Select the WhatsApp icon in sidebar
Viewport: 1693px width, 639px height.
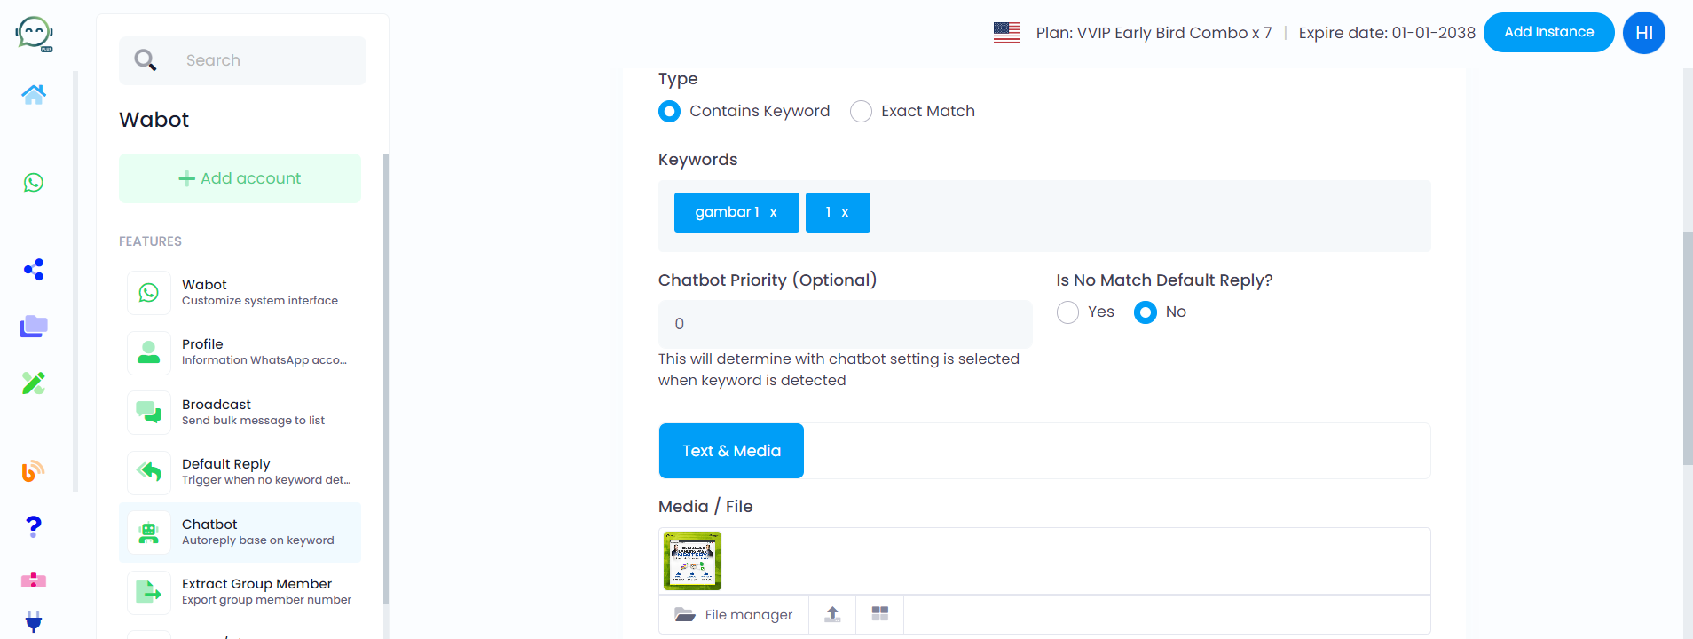click(x=33, y=183)
